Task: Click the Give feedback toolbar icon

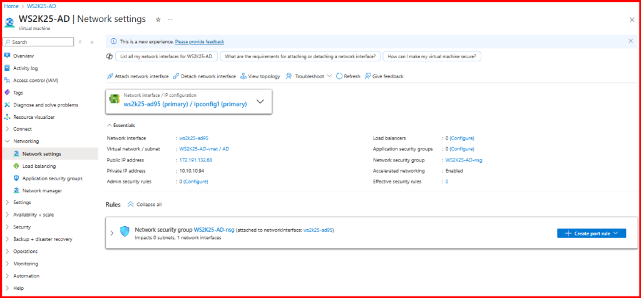Action: click(368, 76)
